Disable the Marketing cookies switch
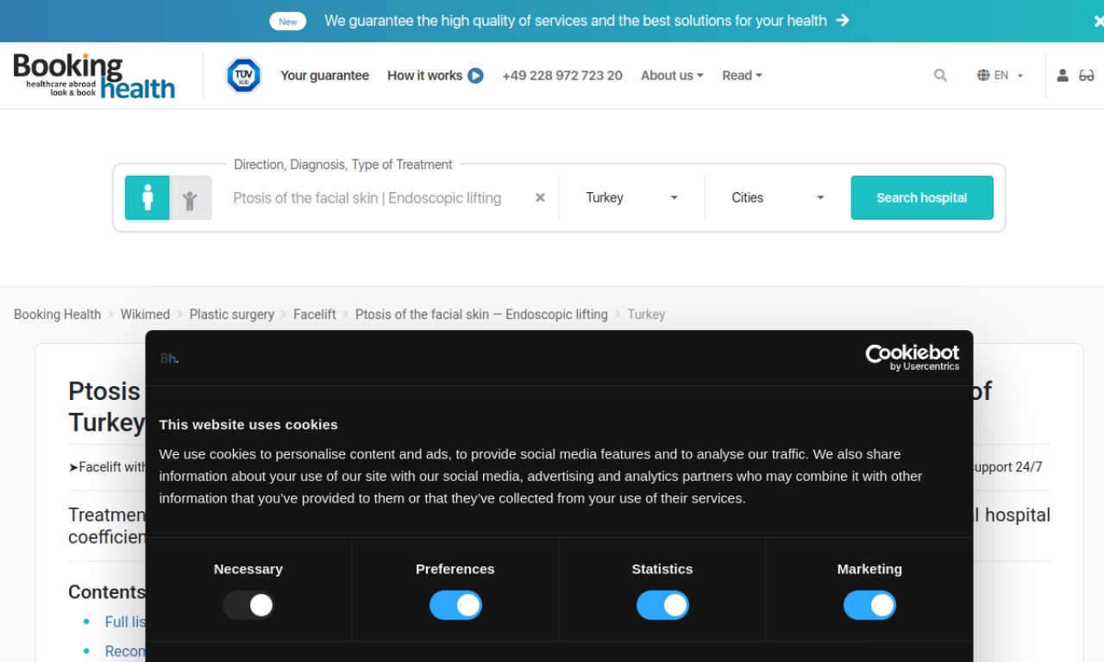 point(869,605)
